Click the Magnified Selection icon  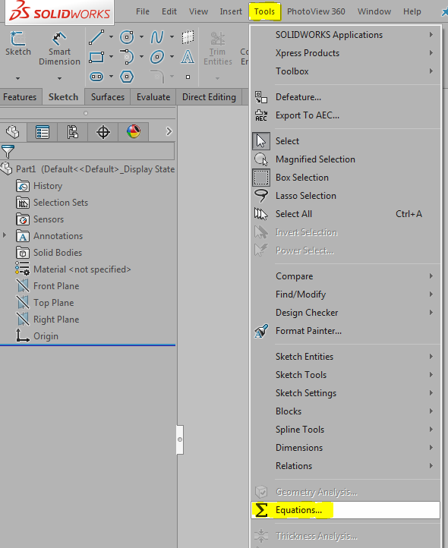[261, 159]
